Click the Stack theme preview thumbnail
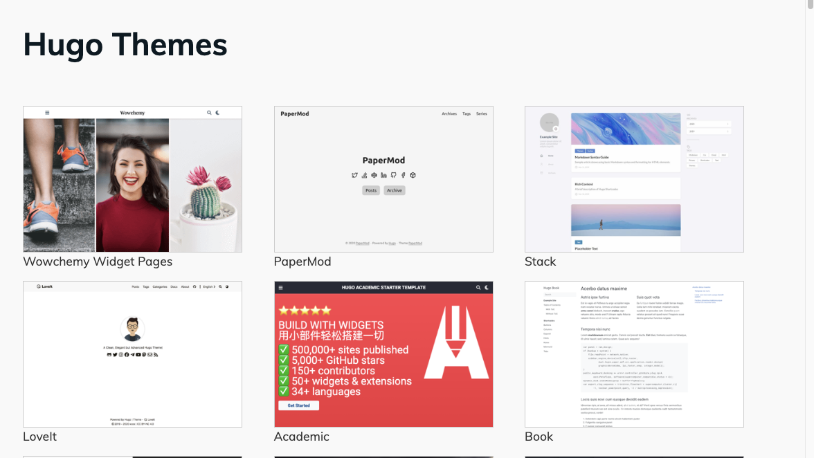Viewport: 814px width, 458px height. [634, 179]
